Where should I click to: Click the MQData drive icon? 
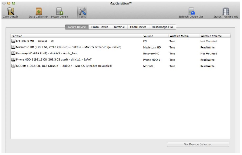pyautogui.click(x=13, y=66)
